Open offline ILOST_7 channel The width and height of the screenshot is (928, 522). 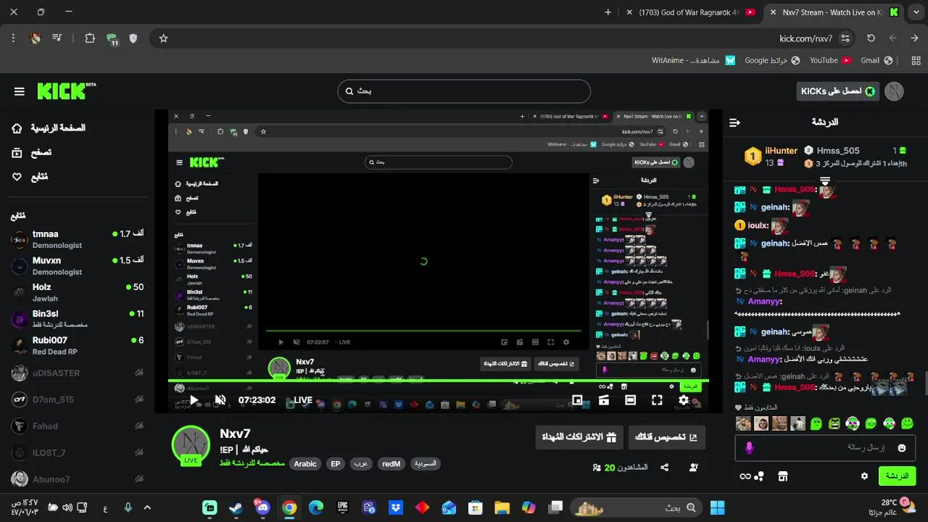77,453
